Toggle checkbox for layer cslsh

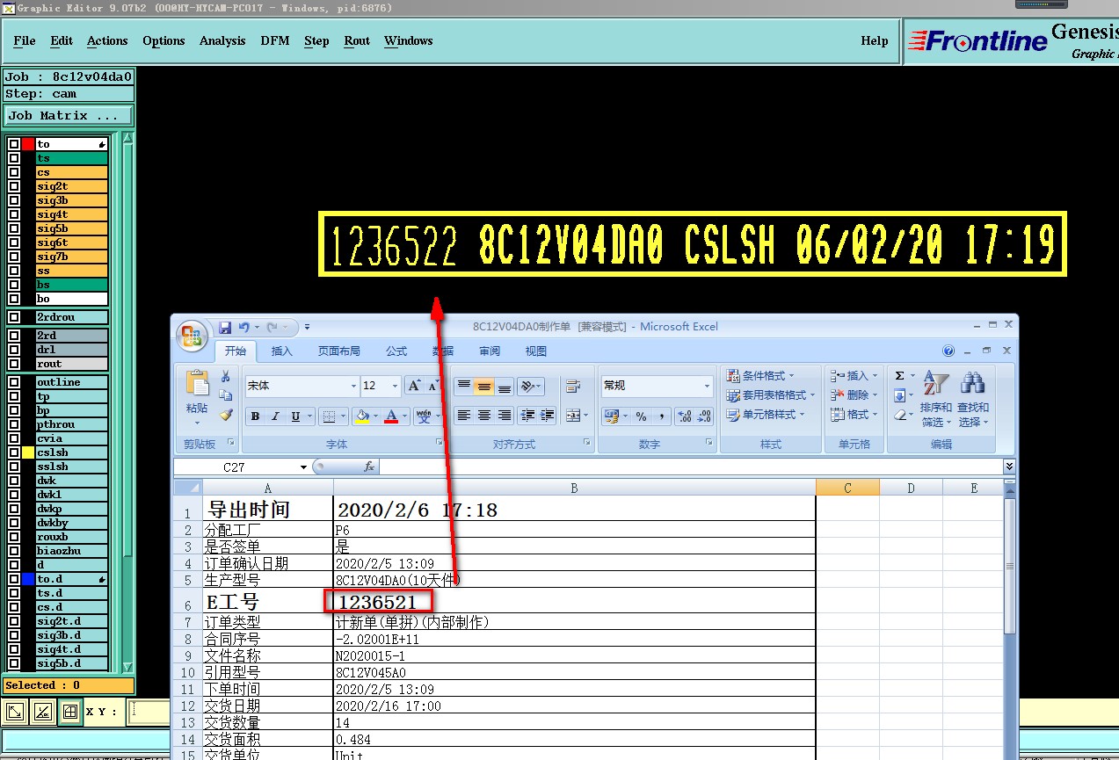pos(14,452)
